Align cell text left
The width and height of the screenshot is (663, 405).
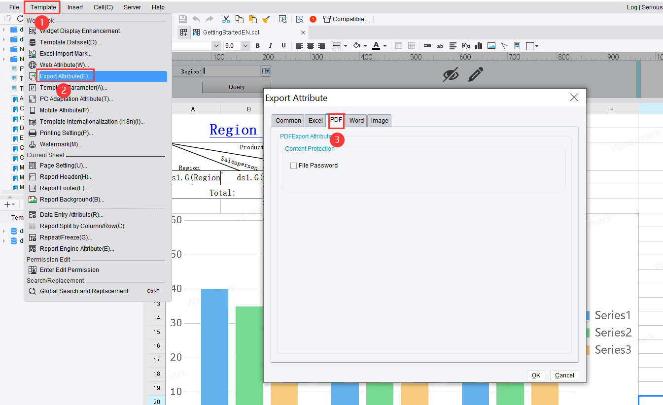[x=300, y=46]
